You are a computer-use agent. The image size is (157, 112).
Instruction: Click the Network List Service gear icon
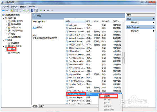[x=67, y=35]
